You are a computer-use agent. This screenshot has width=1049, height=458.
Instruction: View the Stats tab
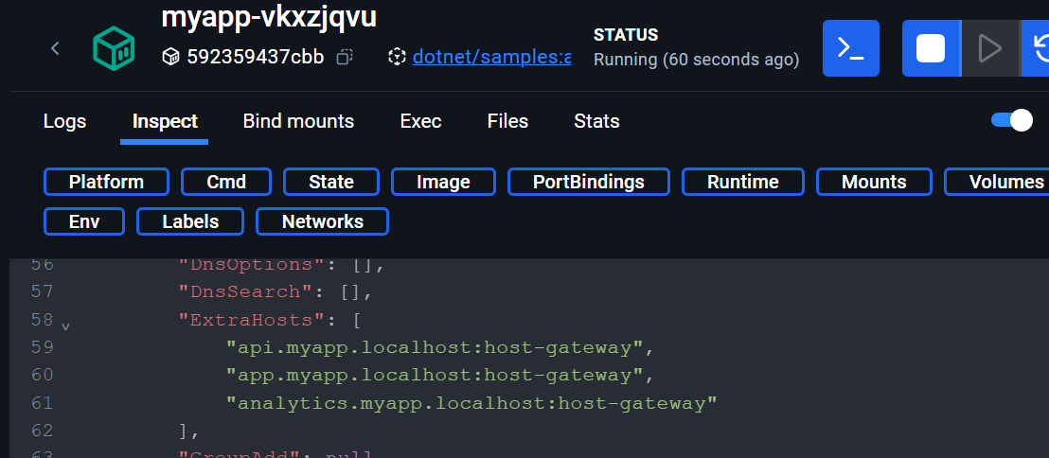point(596,121)
